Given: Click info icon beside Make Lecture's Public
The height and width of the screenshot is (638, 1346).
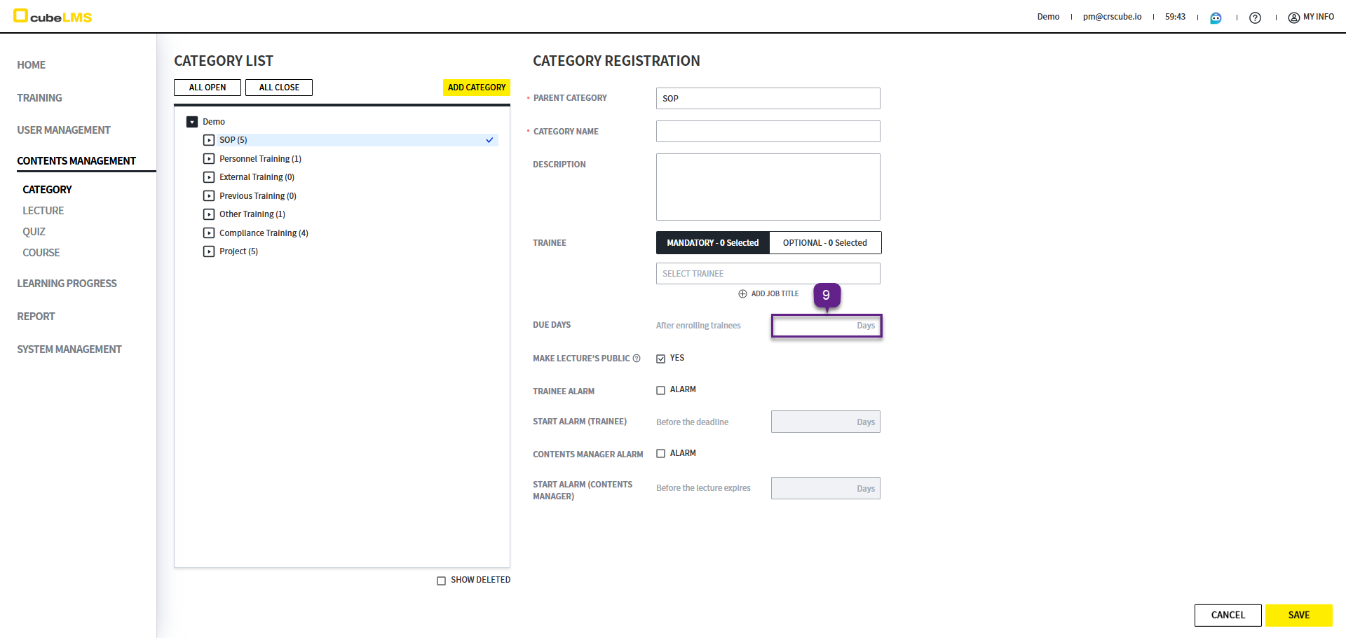Looking at the screenshot, I should point(637,359).
